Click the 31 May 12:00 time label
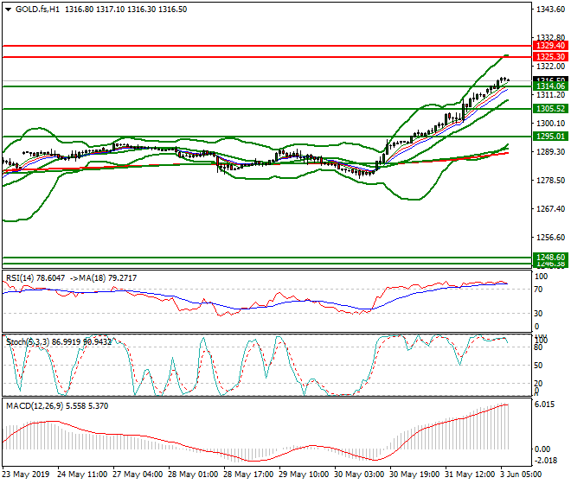This screenshot has height=484, width=571. point(470,474)
